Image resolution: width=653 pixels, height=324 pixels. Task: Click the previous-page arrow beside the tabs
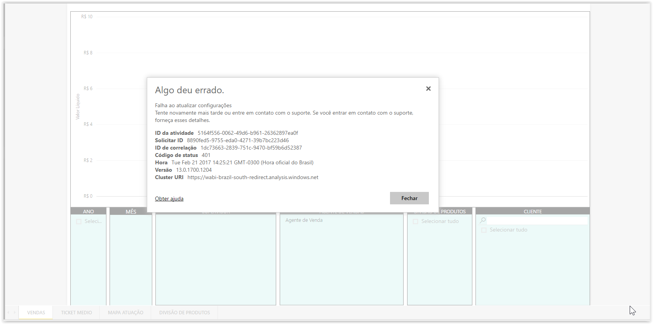8,312
